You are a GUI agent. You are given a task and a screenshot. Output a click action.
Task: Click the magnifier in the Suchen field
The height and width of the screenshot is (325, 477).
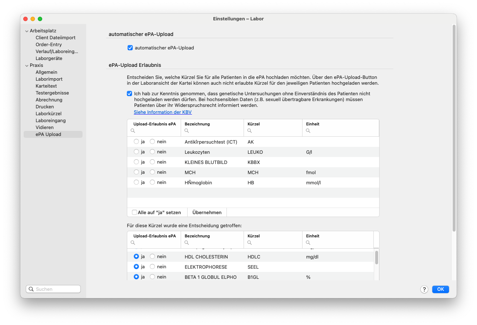click(31, 289)
